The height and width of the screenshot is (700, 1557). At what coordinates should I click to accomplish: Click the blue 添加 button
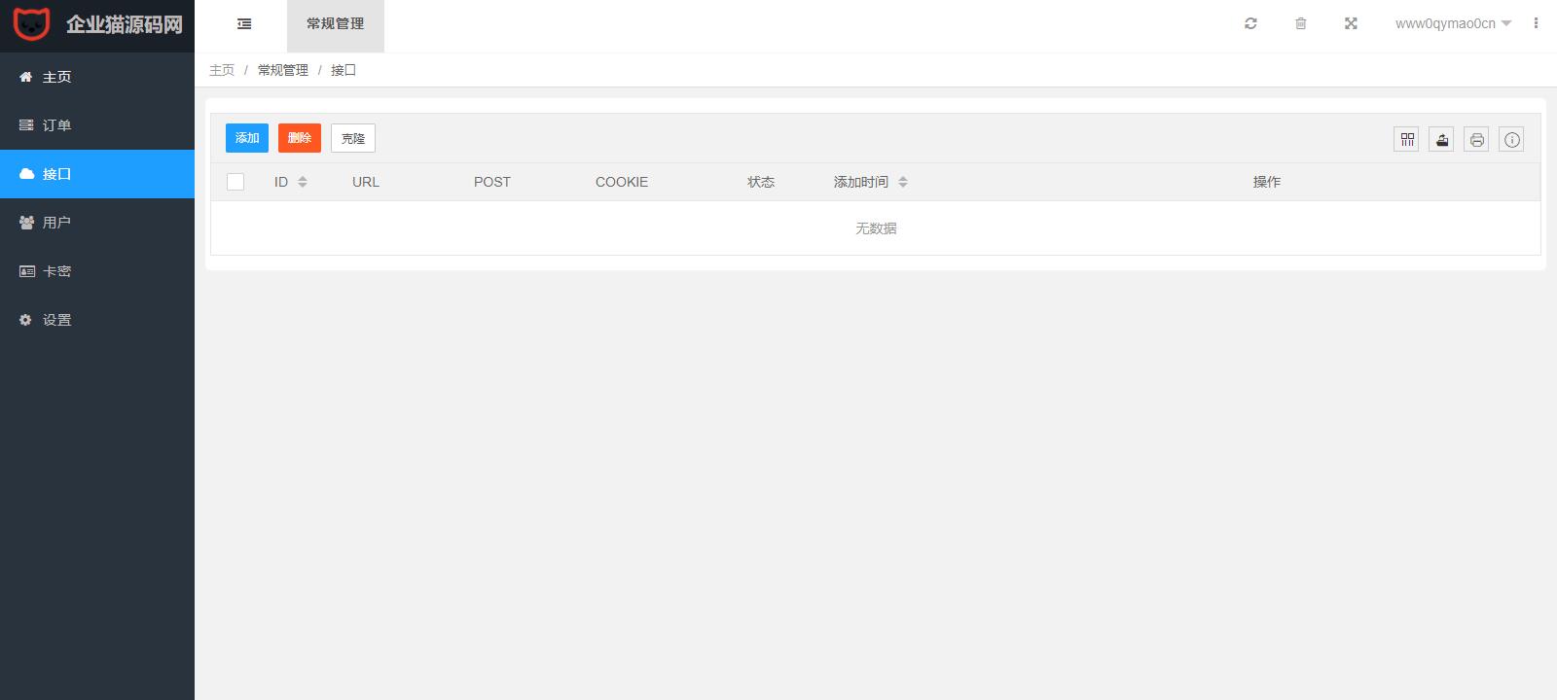point(247,138)
